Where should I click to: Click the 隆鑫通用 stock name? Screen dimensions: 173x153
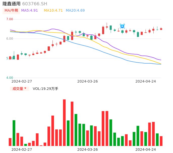pyautogui.click(x=12, y=4)
